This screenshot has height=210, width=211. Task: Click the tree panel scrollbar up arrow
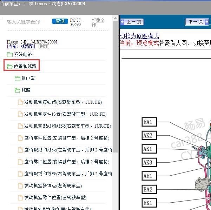[x=115, y=18]
